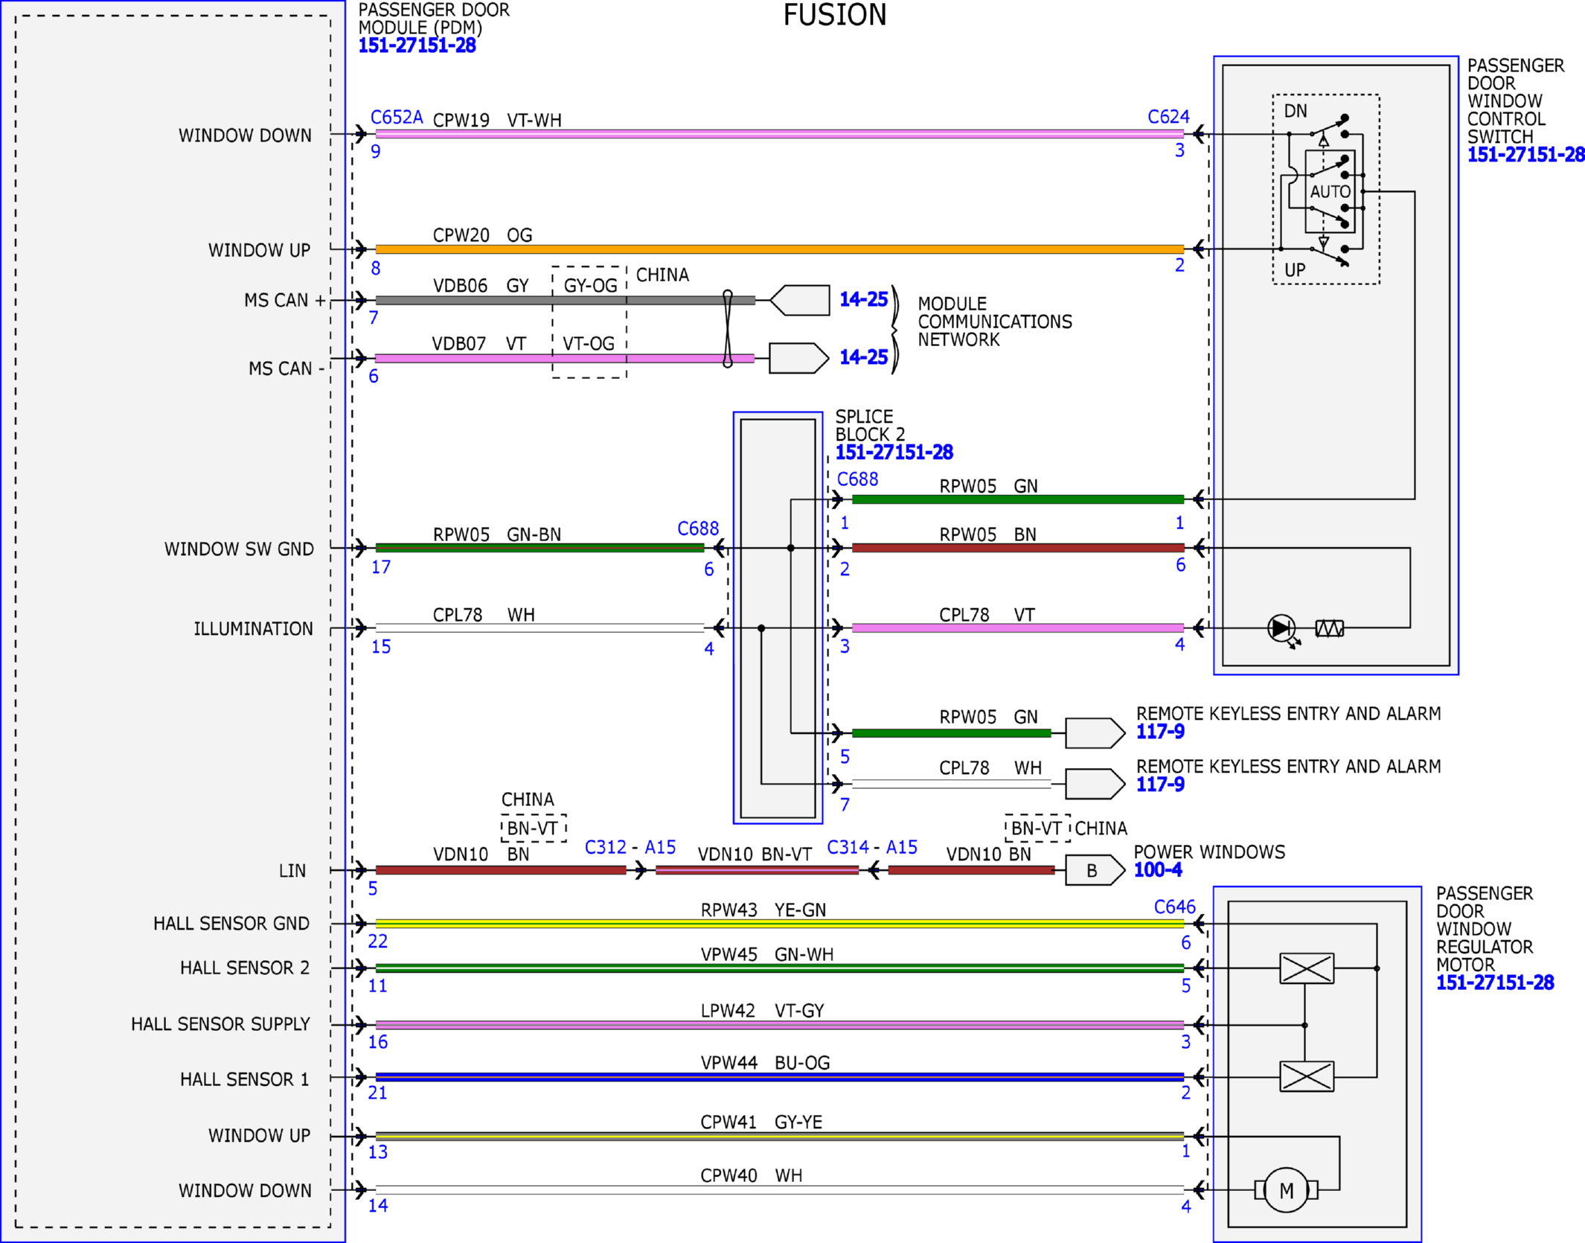
Task: Click the FUSION title
Action: pyautogui.click(x=835, y=15)
